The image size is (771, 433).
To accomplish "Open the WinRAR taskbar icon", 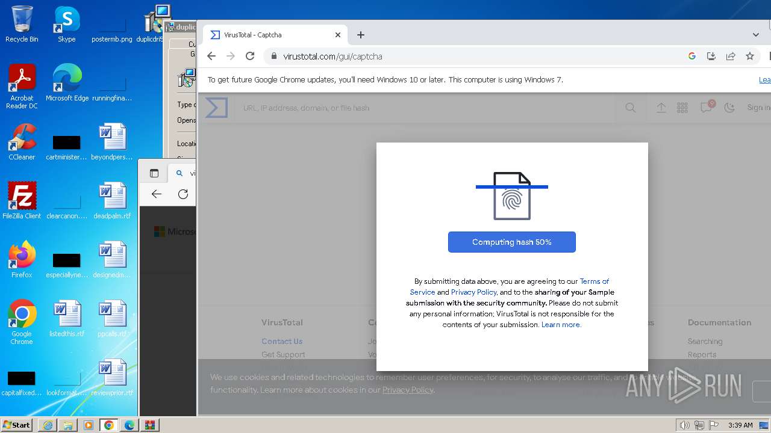I will [x=150, y=425].
